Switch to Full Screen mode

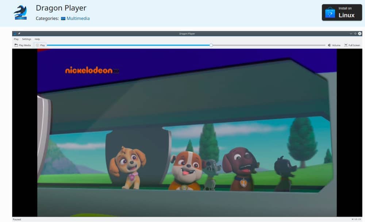352,45
